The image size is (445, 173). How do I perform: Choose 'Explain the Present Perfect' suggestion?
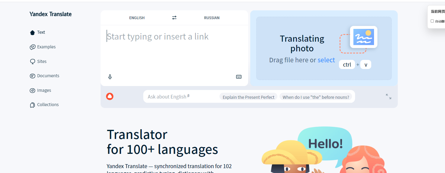coord(248,97)
